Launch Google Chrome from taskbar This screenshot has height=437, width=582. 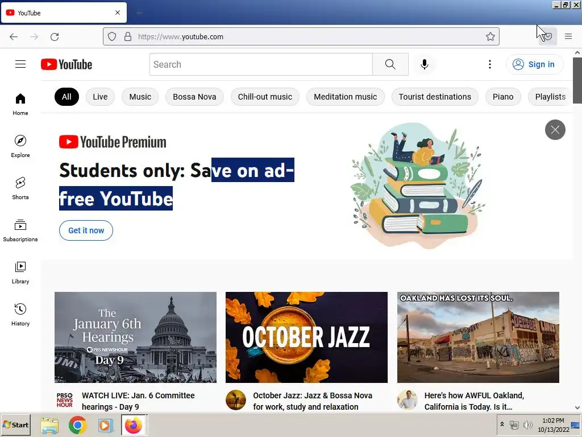point(77,425)
